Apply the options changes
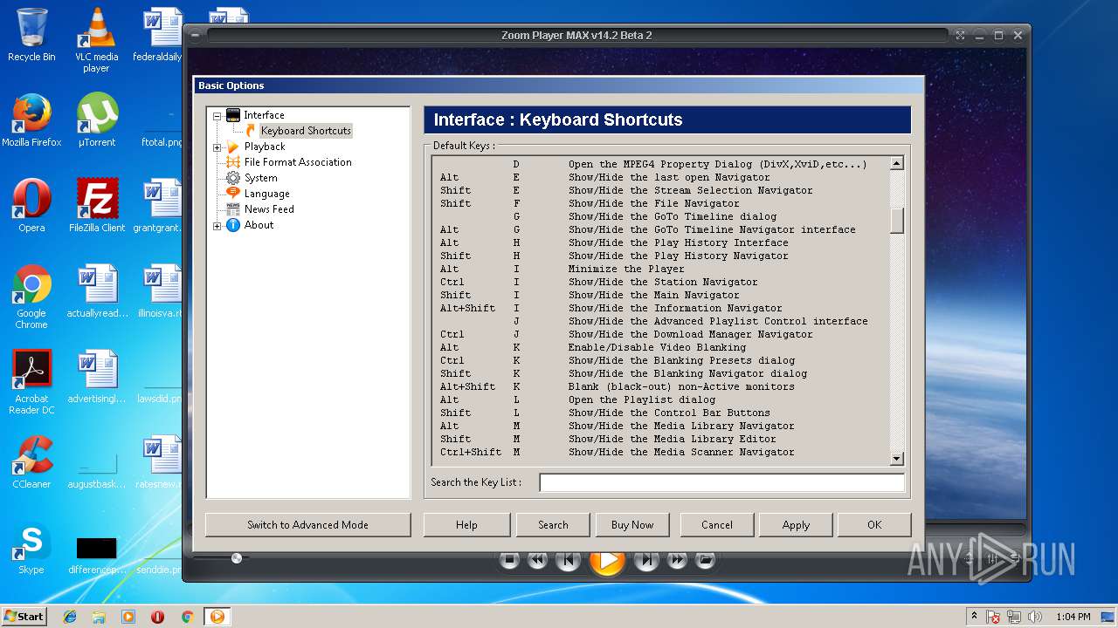This screenshot has width=1118, height=628. (x=796, y=524)
